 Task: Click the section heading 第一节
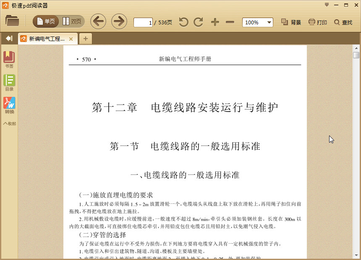coord(124,146)
